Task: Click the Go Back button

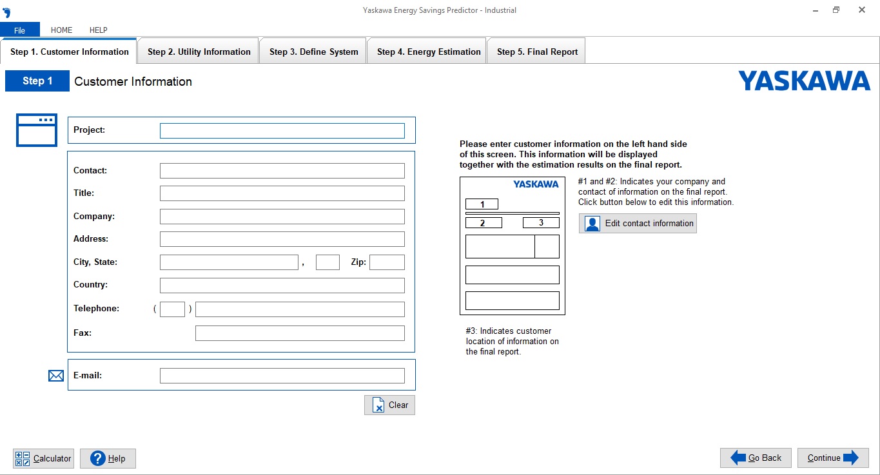Action: click(756, 458)
